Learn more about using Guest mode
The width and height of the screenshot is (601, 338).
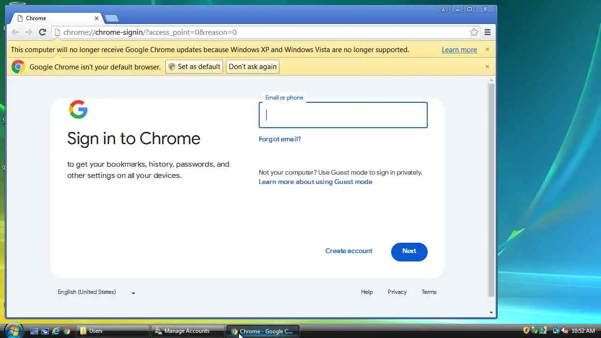pyautogui.click(x=316, y=182)
